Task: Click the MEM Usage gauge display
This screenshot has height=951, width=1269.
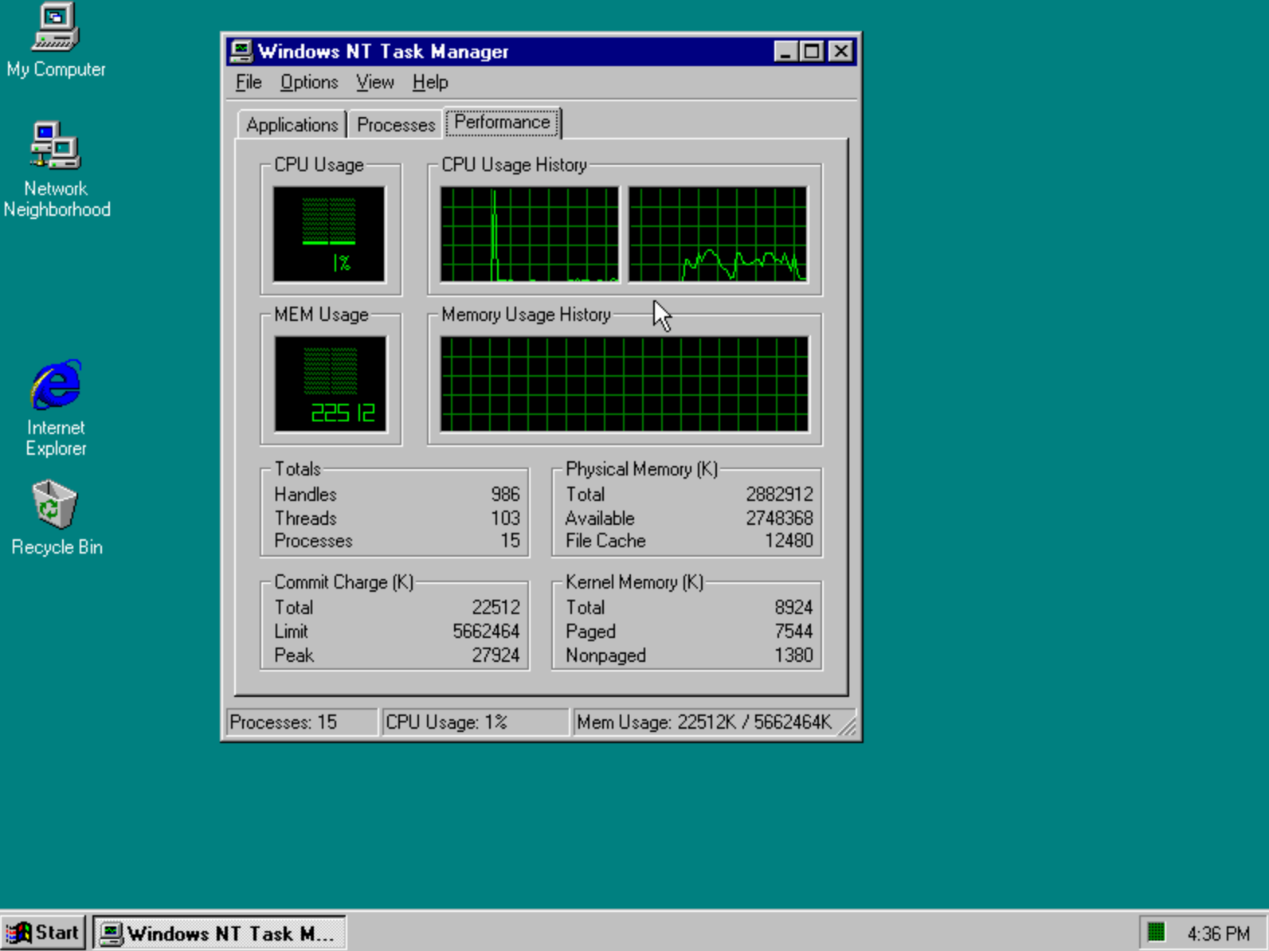Action: point(330,384)
